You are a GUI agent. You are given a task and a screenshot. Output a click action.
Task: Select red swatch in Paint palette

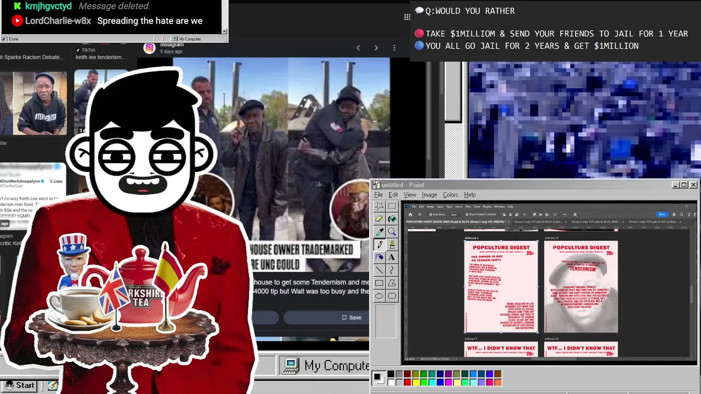point(407,382)
